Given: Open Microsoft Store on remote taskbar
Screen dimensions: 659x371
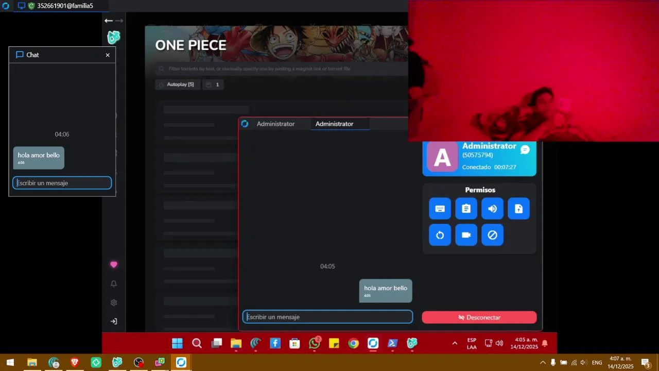Looking at the screenshot, I should click(294, 343).
